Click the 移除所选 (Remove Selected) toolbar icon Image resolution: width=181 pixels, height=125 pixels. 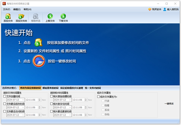point(36,16)
